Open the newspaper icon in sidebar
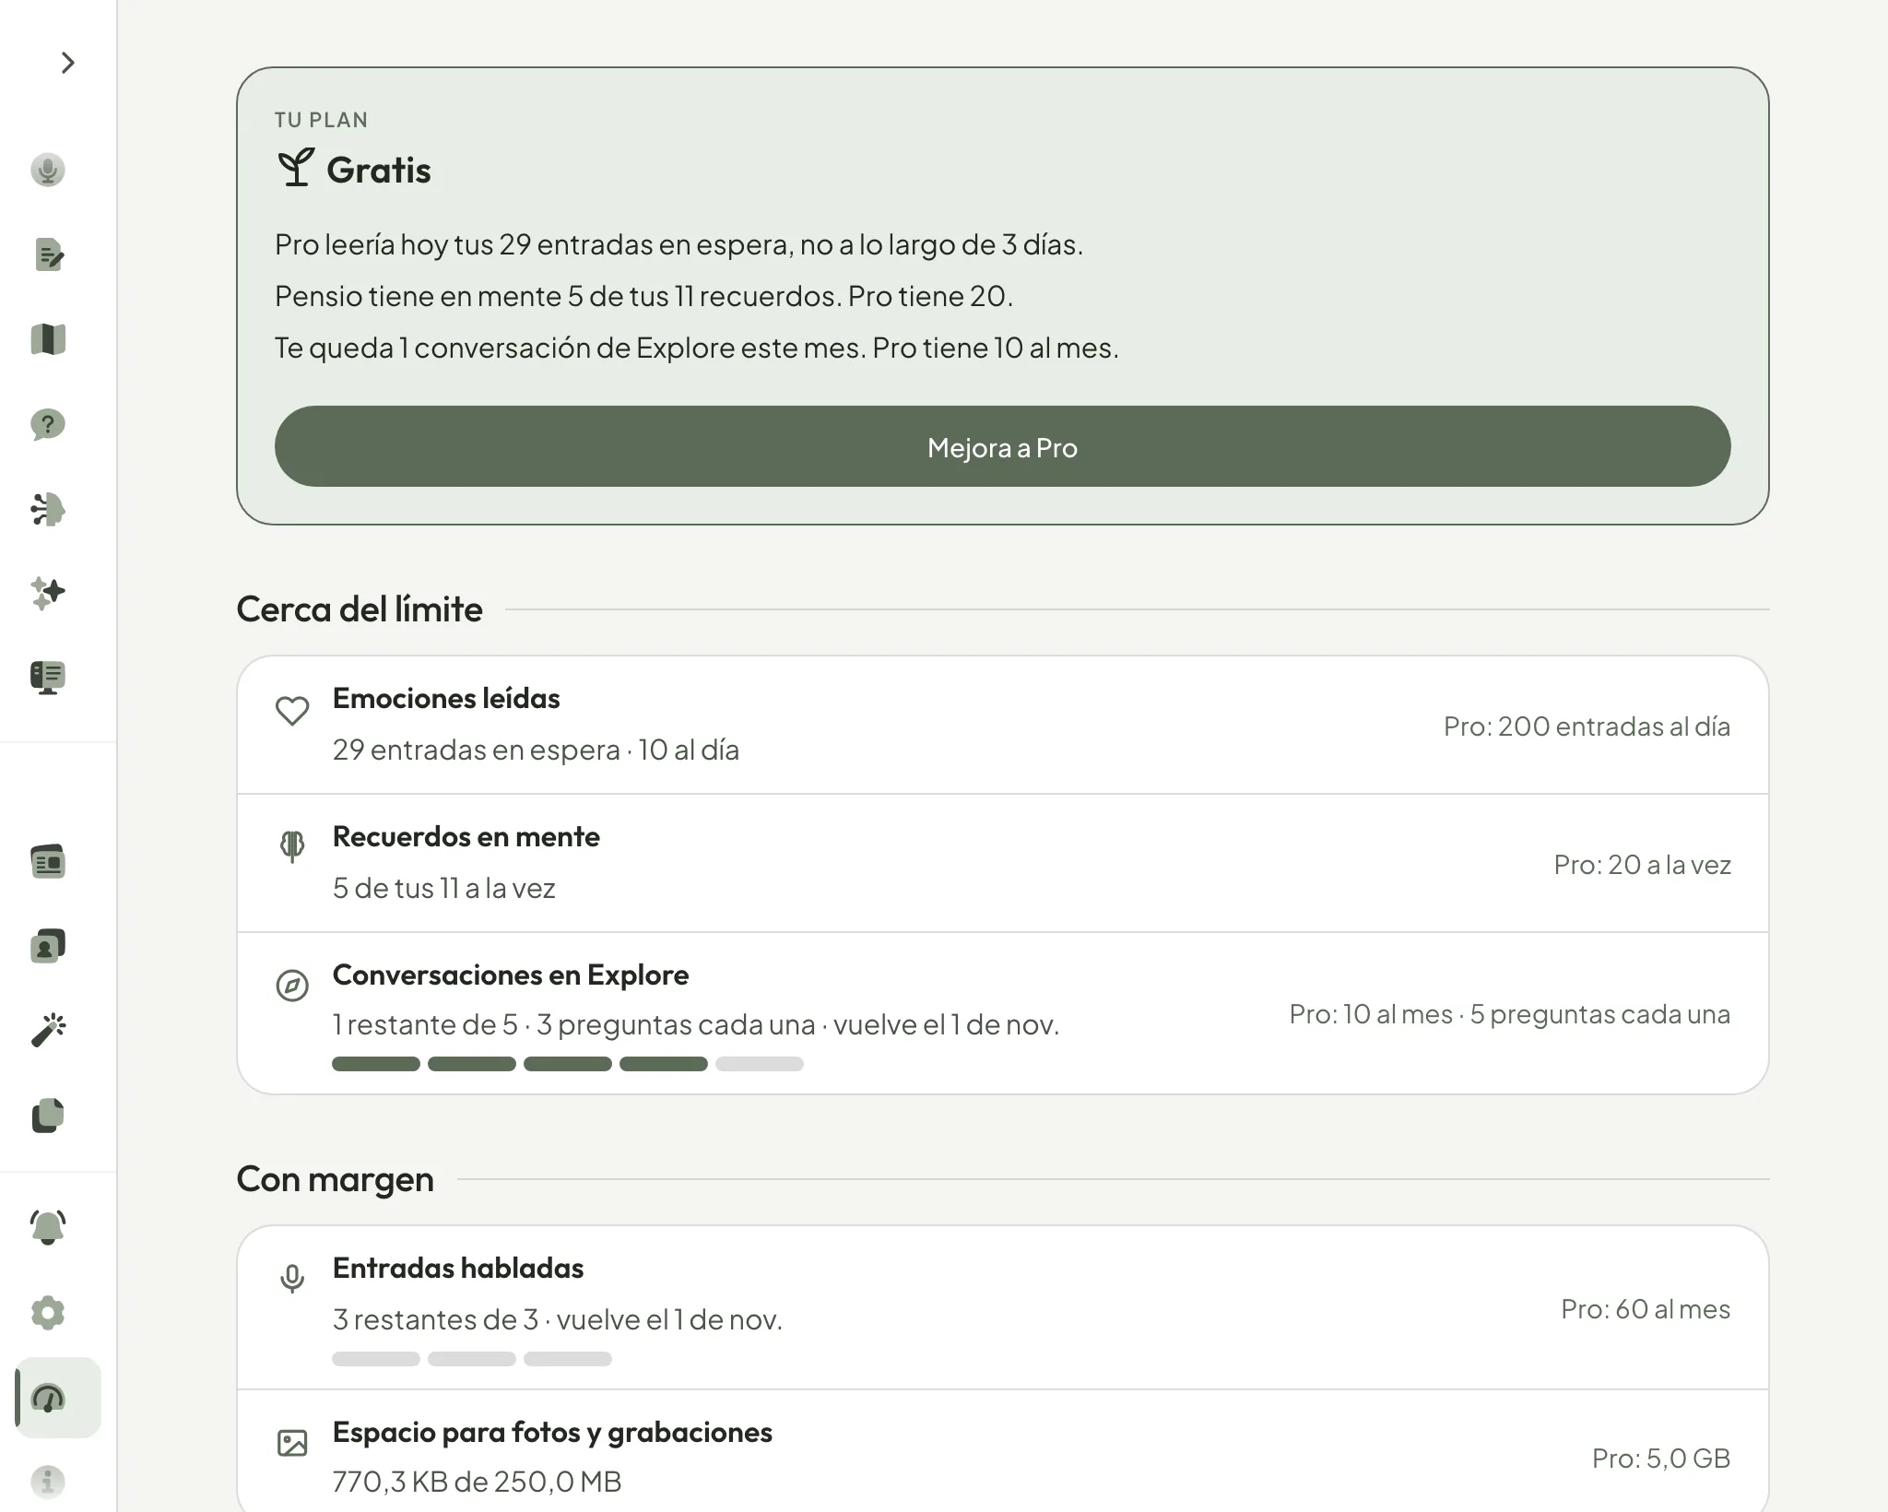The width and height of the screenshot is (1888, 1512). pos(48,862)
